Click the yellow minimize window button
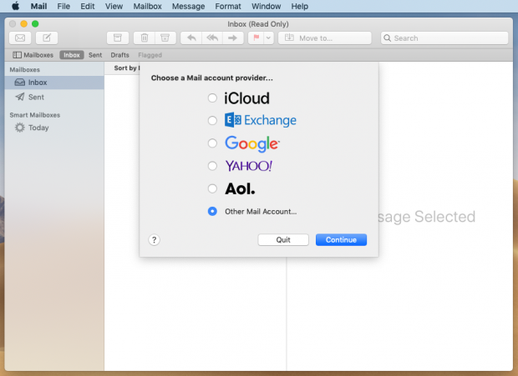Image resolution: width=518 pixels, height=376 pixels. click(x=23, y=23)
